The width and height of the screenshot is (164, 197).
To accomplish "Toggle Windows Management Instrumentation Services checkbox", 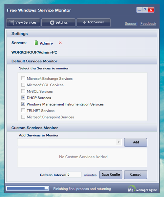I will click(x=23, y=104).
